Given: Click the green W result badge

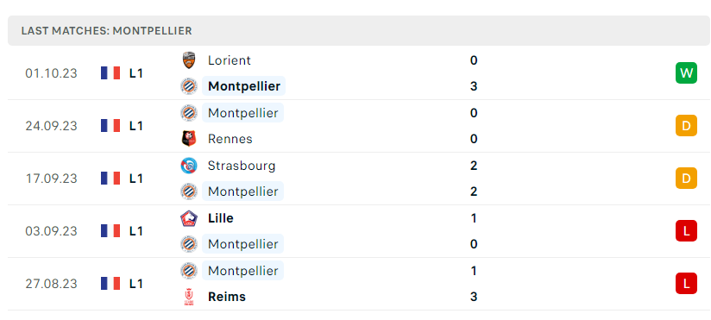Looking at the screenshot, I should 686,73.
